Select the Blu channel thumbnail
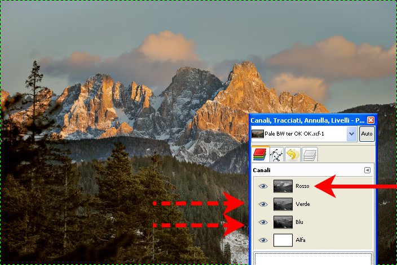397x265 pixels. (x=283, y=222)
